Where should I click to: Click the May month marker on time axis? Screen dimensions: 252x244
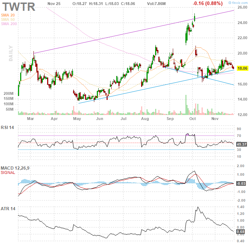(x=77, y=118)
